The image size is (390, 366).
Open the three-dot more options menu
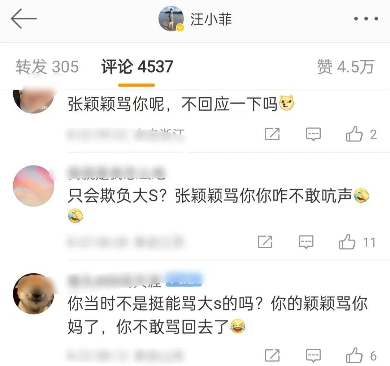(366, 19)
